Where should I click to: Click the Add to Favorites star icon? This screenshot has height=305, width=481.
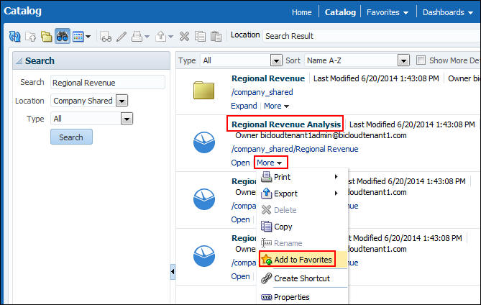click(267, 260)
